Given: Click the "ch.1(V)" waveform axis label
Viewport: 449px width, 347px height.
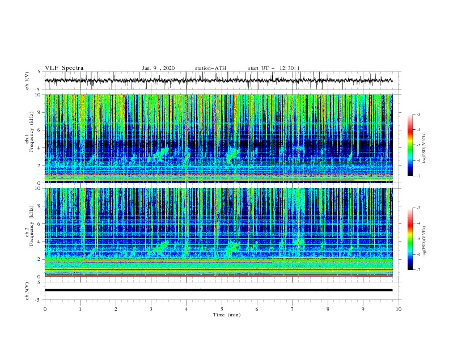Looking at the screenshot, I should tap(27, 81).
